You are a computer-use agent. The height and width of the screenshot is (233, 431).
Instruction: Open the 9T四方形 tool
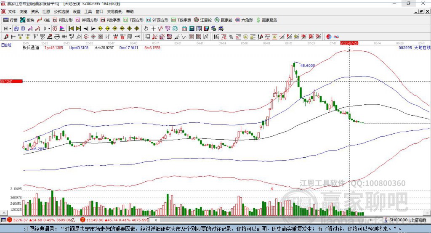157,20
